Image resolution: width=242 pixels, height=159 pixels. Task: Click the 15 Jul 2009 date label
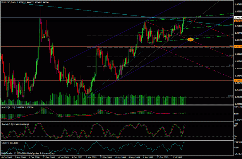[x=177, y=157]
